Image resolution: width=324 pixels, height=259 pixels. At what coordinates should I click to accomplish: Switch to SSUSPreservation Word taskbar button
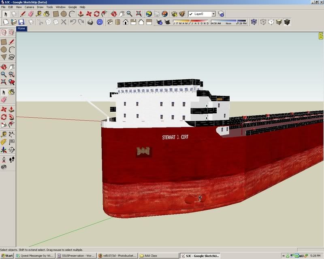click(x=76, y=255)
